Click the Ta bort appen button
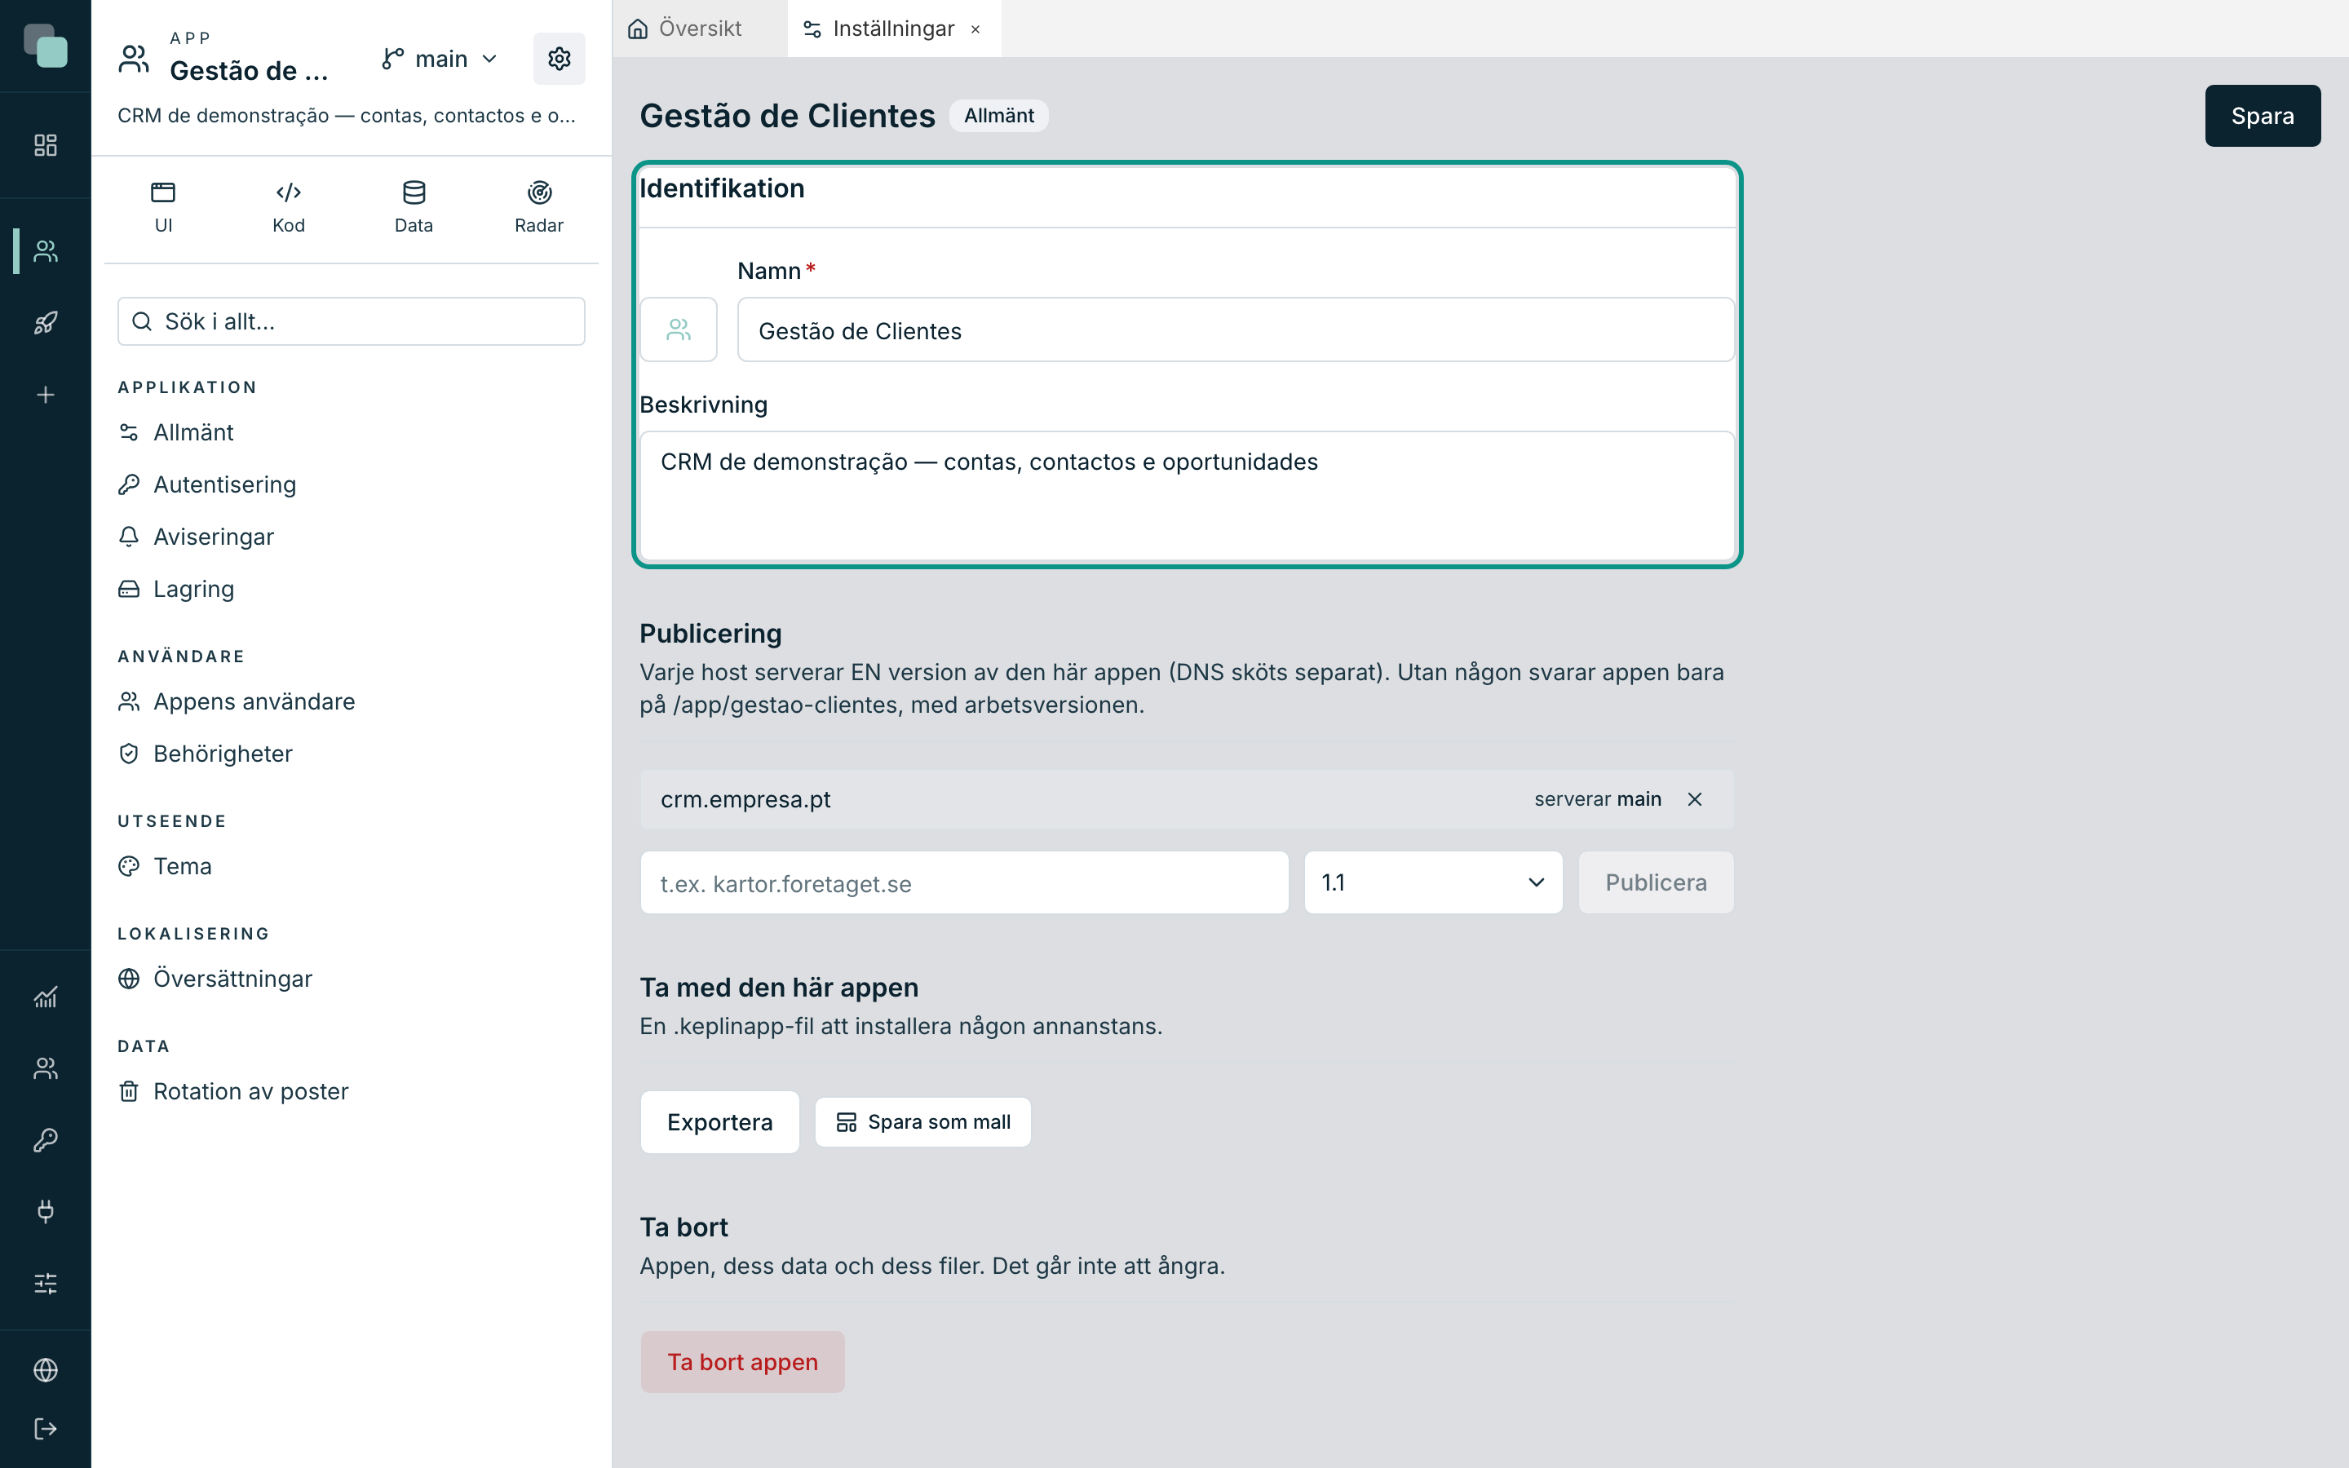 point(742,1362)
